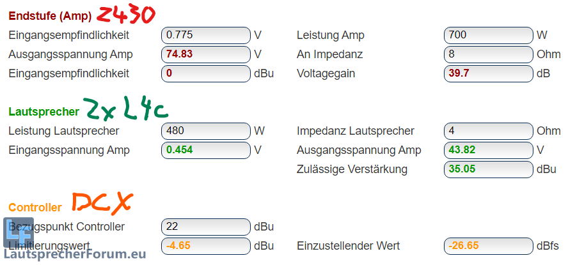The image size is (568, 265).
Task: Click the Eingangsempfindlichkeit dBu field showing 0
Action: (205, 73)
